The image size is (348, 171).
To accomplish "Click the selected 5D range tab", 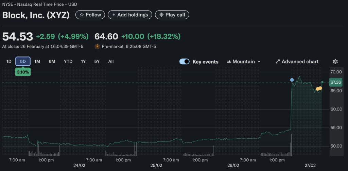I will pyautogui.click(x=23, y=62).
